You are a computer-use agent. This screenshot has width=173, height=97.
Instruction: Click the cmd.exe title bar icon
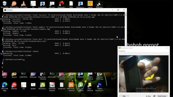coord(5,10)
